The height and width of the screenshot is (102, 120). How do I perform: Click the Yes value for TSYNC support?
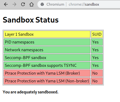[x=97, y=65]
